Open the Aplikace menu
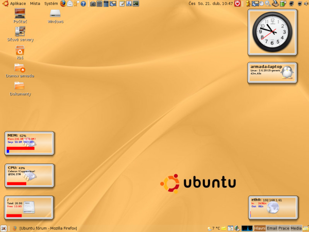 (x=18, y=4)
